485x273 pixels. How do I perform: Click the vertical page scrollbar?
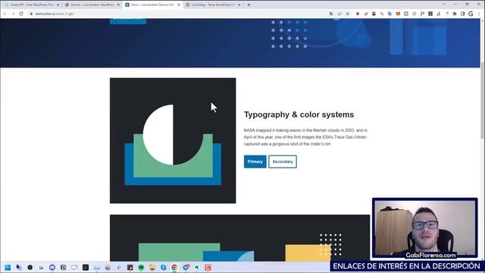click(x=482, y=101)
